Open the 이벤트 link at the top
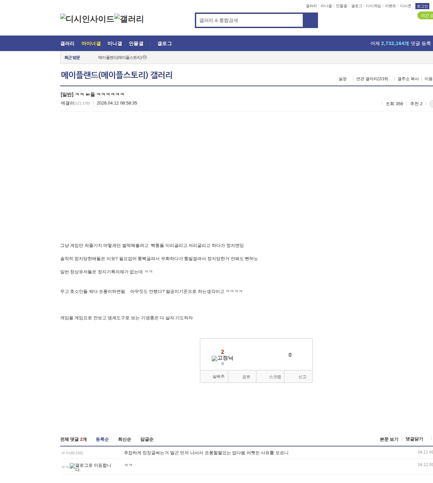 pos(390,6)
